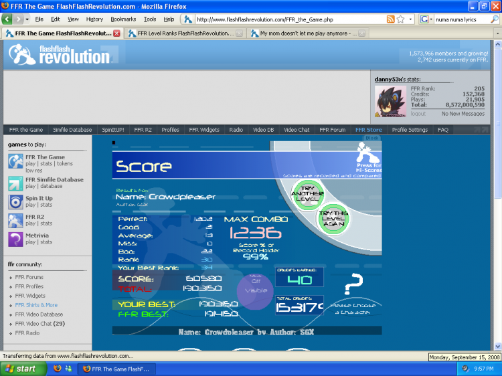Image resolution: width=502 pixels, height=376 pixels.
Task: Open Simfile Database in nav bar
Action: click(x=72, y=130)
